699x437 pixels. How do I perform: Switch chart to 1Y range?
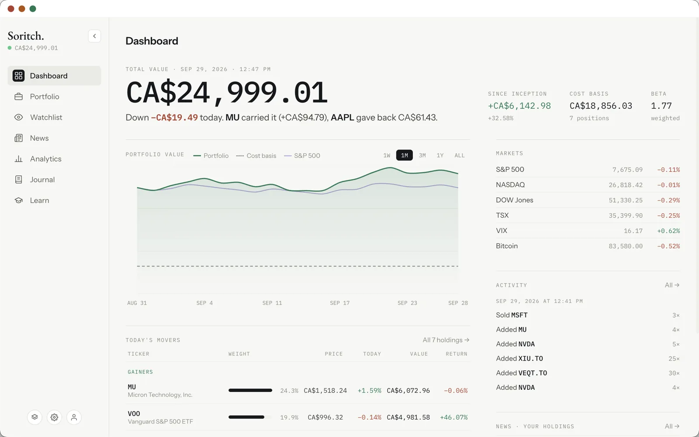click(x=440, y=155)
